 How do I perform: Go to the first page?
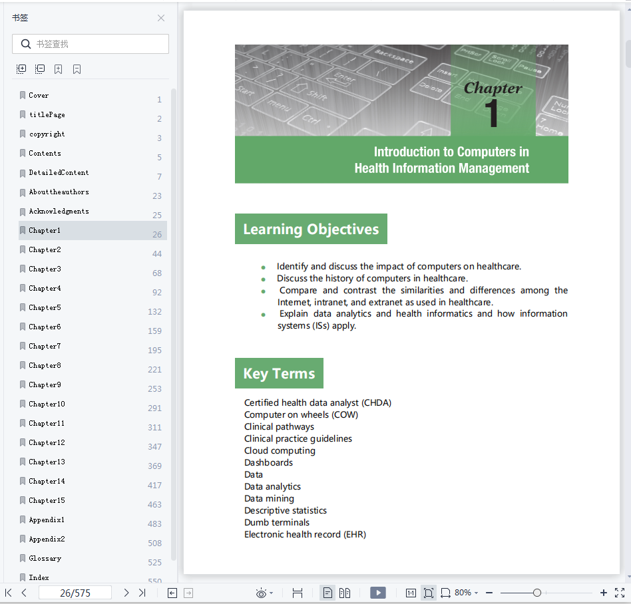pos(8,593)
